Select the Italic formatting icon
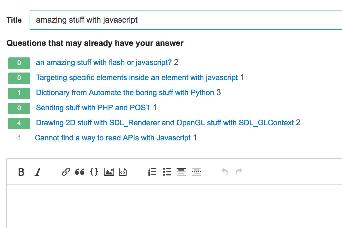342x228 pixels. point(37,172)
